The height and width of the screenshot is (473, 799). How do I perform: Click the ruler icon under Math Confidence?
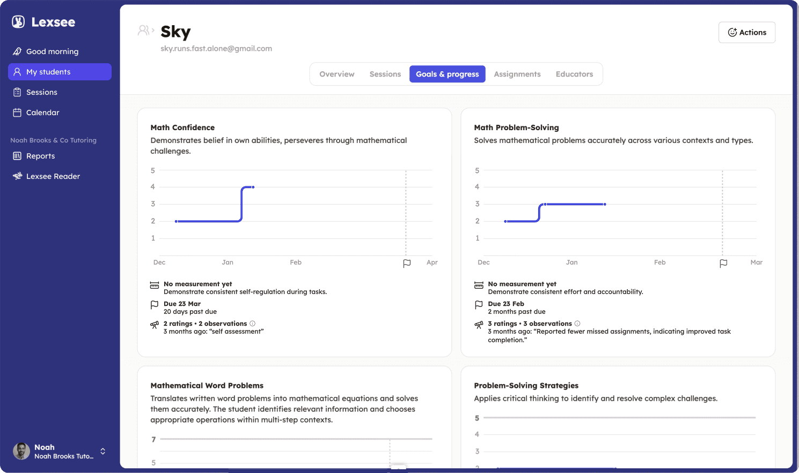pyautogui.click(x=155, y=286)
